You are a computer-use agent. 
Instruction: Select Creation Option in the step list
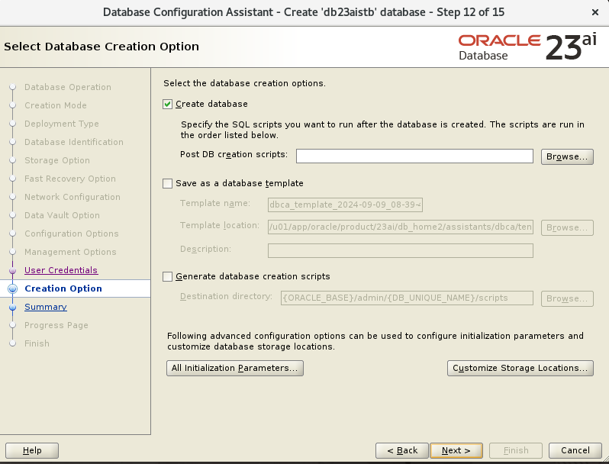[63, 288]
